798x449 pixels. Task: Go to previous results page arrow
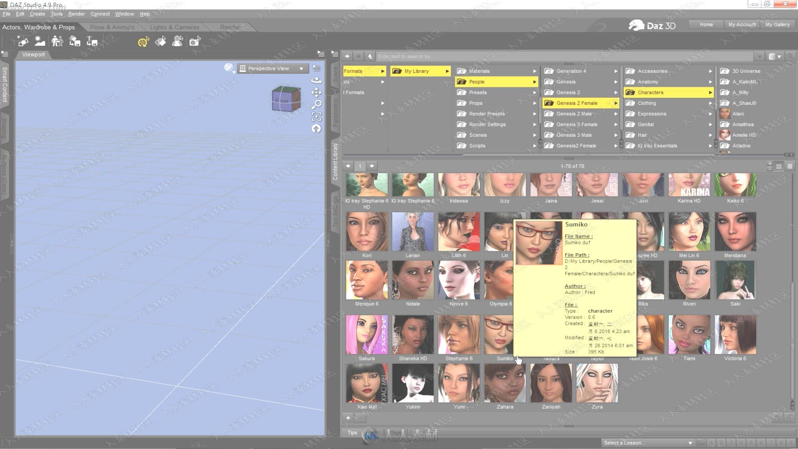click(348, 166)
